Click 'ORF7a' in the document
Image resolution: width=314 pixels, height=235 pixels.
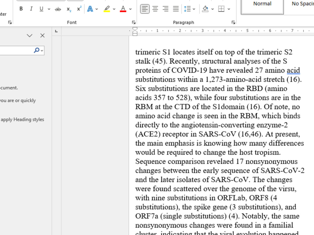pyautogui.click(x=147, y=216)
